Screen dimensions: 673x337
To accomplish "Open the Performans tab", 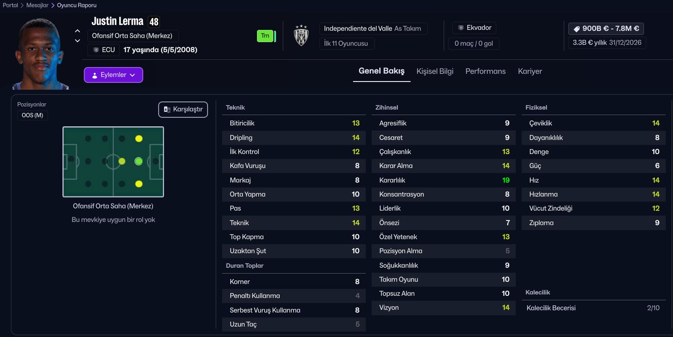I will pos(485,72).
